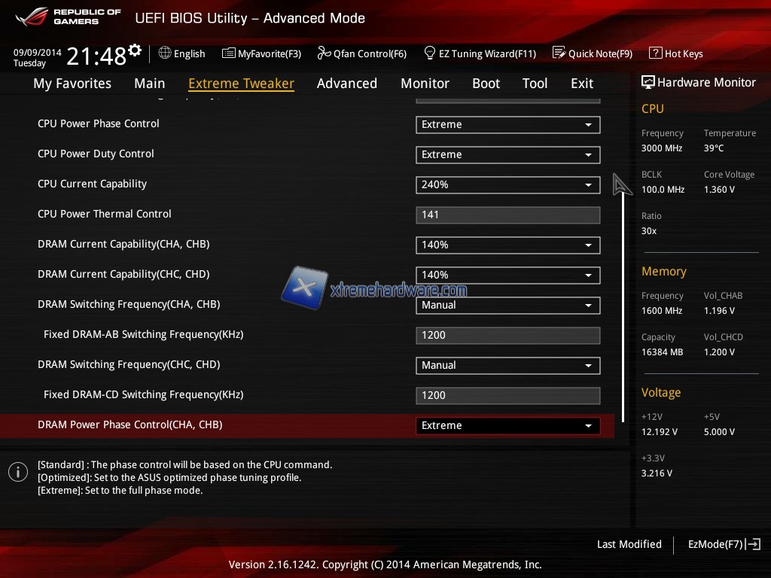Select CPU Power Thermal Control value field
The image size is (771, 578).
(507, 215)
